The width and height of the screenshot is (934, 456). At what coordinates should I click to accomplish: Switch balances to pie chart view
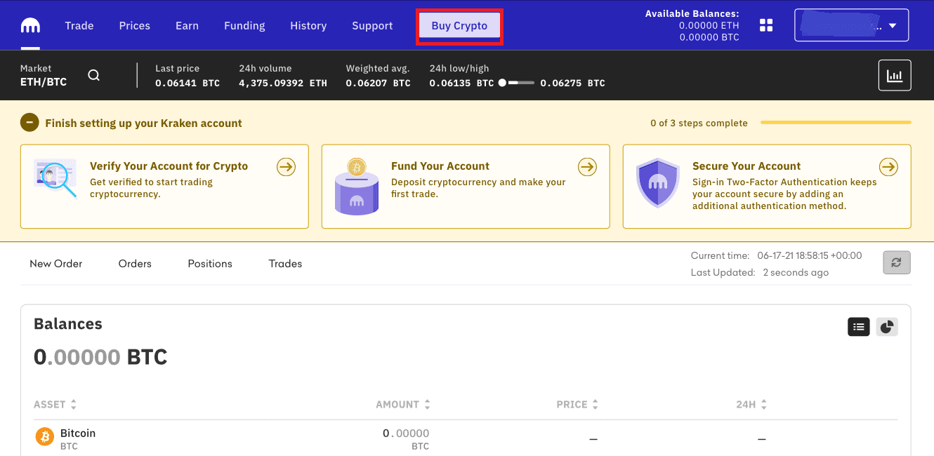coord(887,326)
